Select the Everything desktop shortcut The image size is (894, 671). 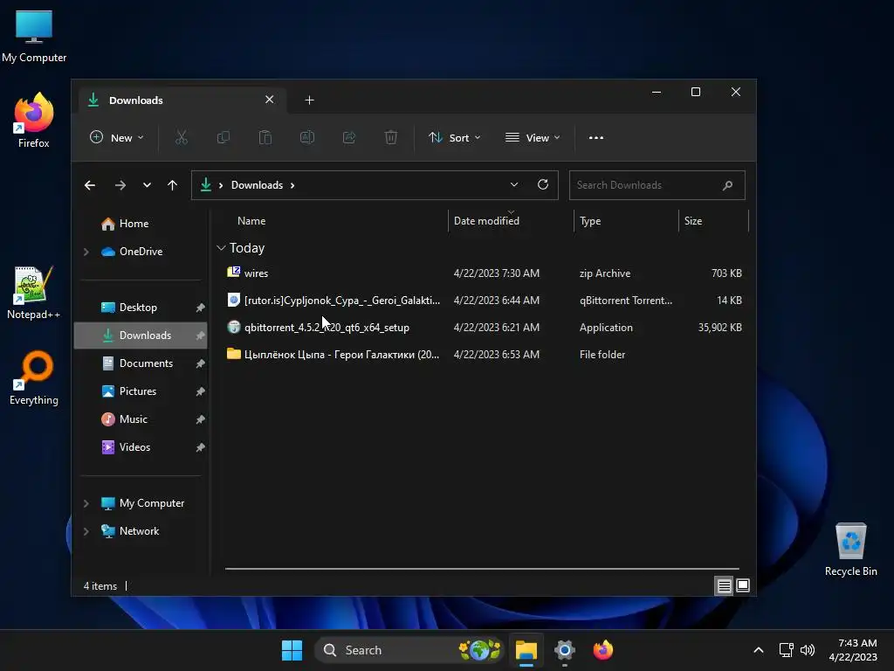(34, 378)
